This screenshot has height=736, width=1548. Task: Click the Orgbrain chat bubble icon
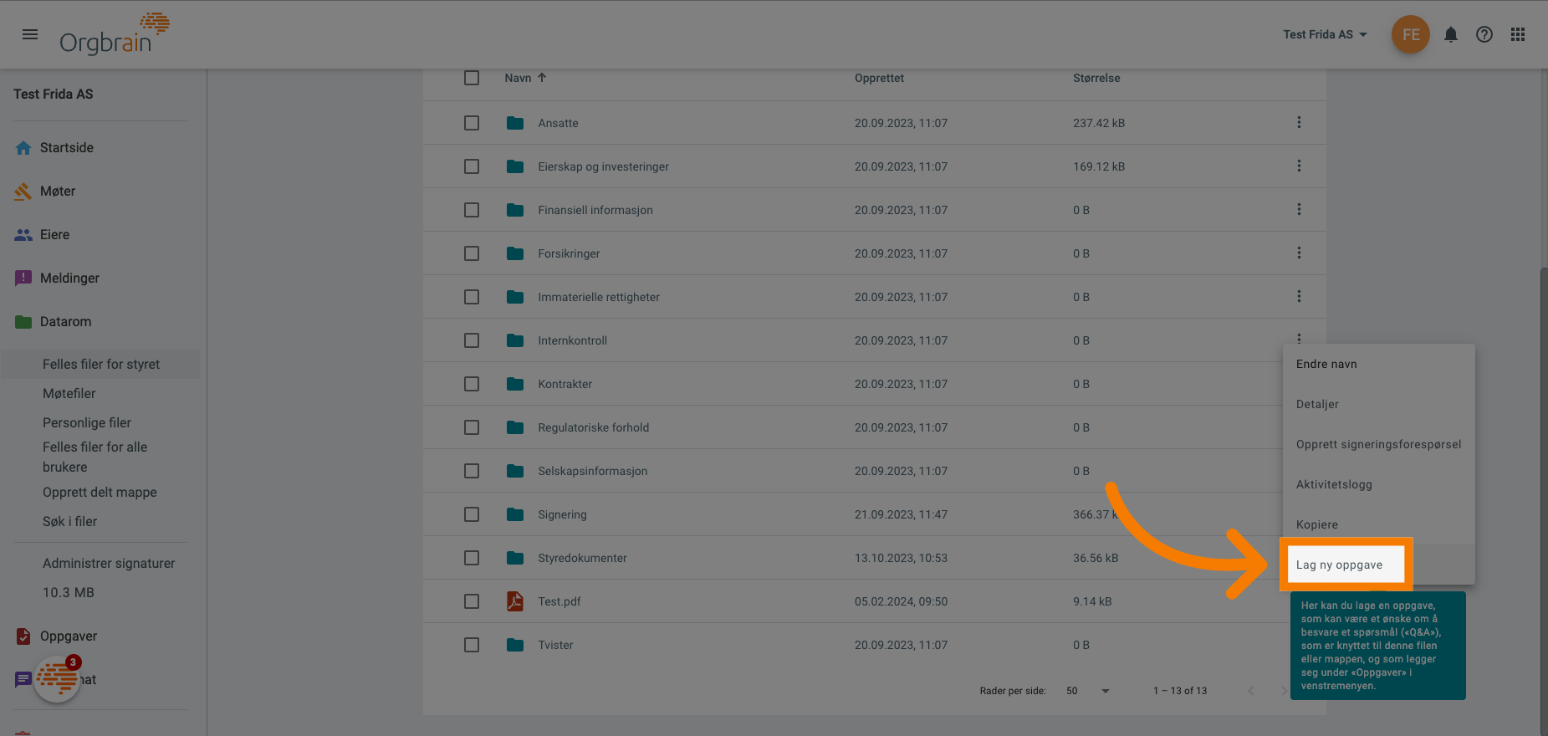tap(57, 678)
